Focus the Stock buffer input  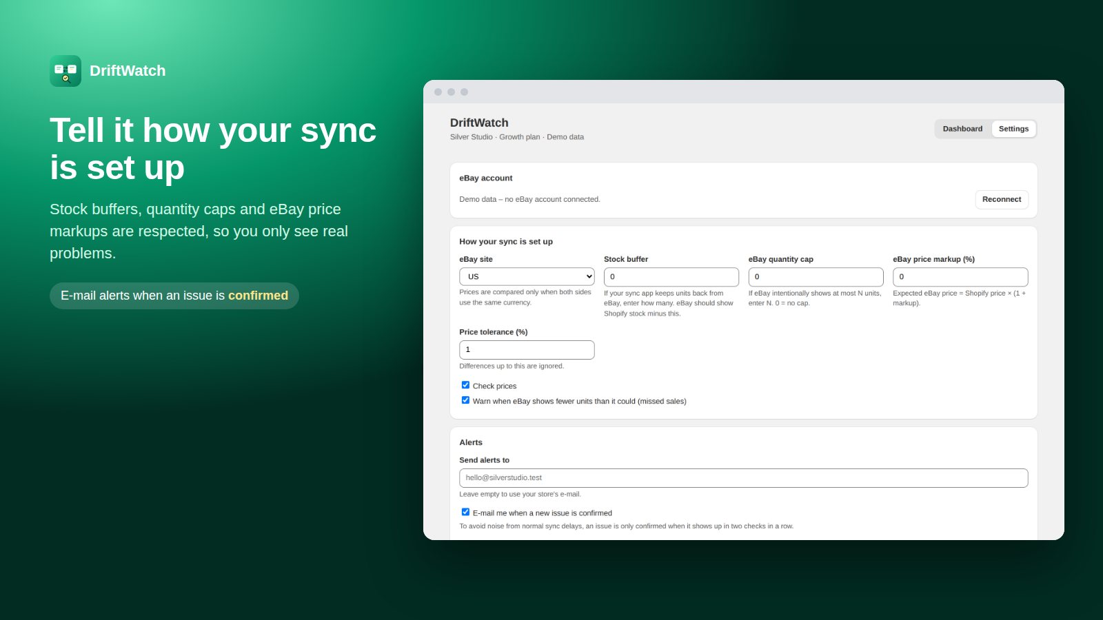click(x=671, y=277)
